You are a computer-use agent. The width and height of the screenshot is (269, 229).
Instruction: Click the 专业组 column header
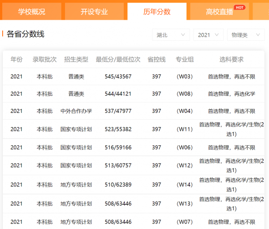[x=185, y=59]
